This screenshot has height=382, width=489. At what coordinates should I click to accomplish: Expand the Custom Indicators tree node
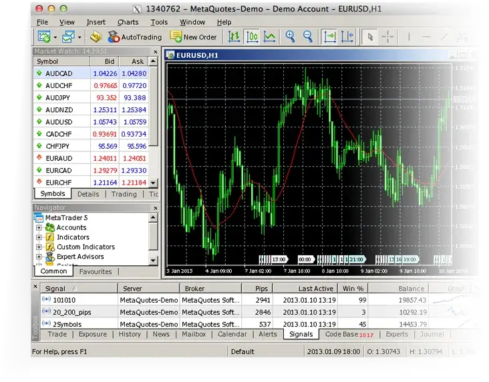pyautogui.click(x=39, y=247)
